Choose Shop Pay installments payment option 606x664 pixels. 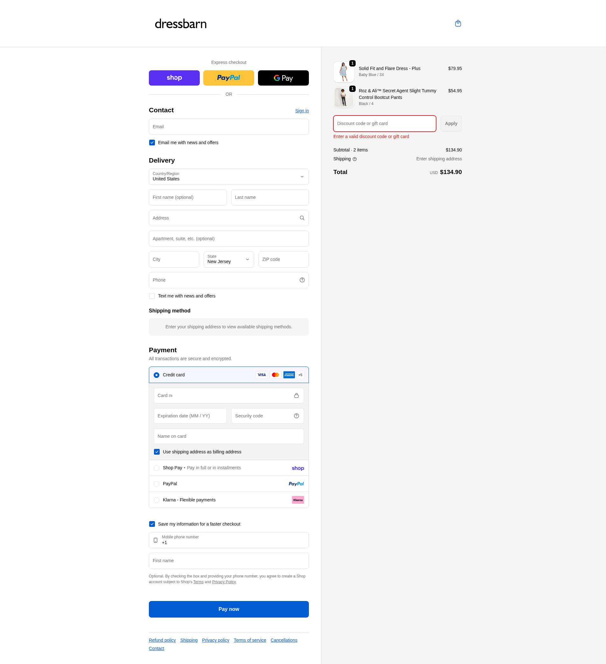157,468
